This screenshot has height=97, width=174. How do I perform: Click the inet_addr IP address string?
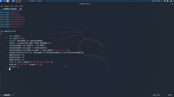click(x=60, y=50)
